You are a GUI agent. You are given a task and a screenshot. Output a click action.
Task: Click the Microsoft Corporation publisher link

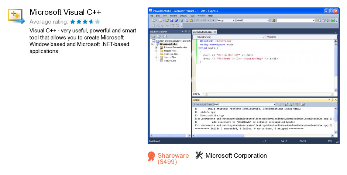coord(236,155)
